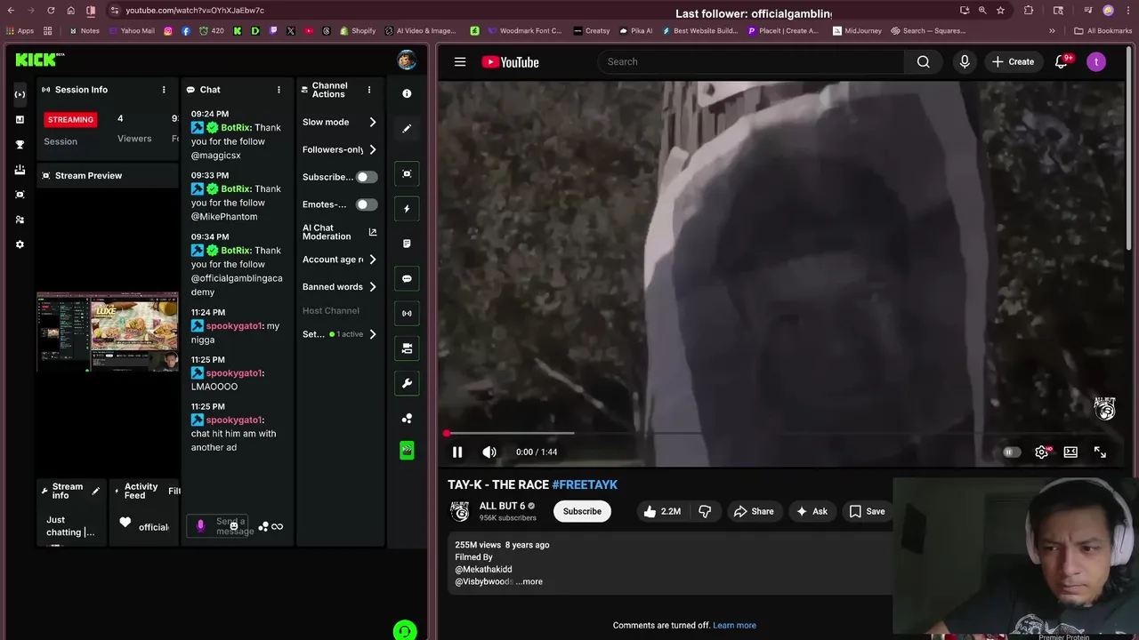The height and width of the screenshot is (640, 1139).
Task: Open Kick profile avatar menu
Action: pyautogui.click(x=407, y=60)
